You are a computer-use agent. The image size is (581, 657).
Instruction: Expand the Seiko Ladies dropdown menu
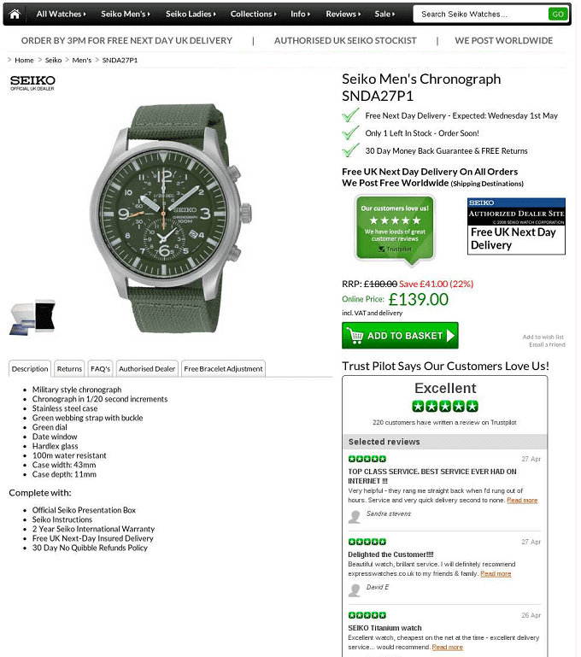(191, 15)
